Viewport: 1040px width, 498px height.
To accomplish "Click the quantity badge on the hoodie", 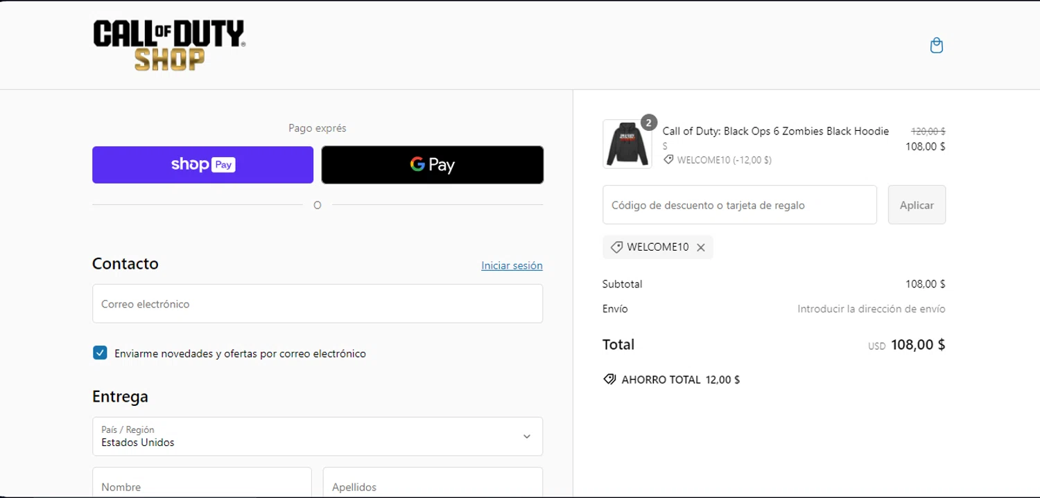I will pyautogui.click(x=649, y=123).
